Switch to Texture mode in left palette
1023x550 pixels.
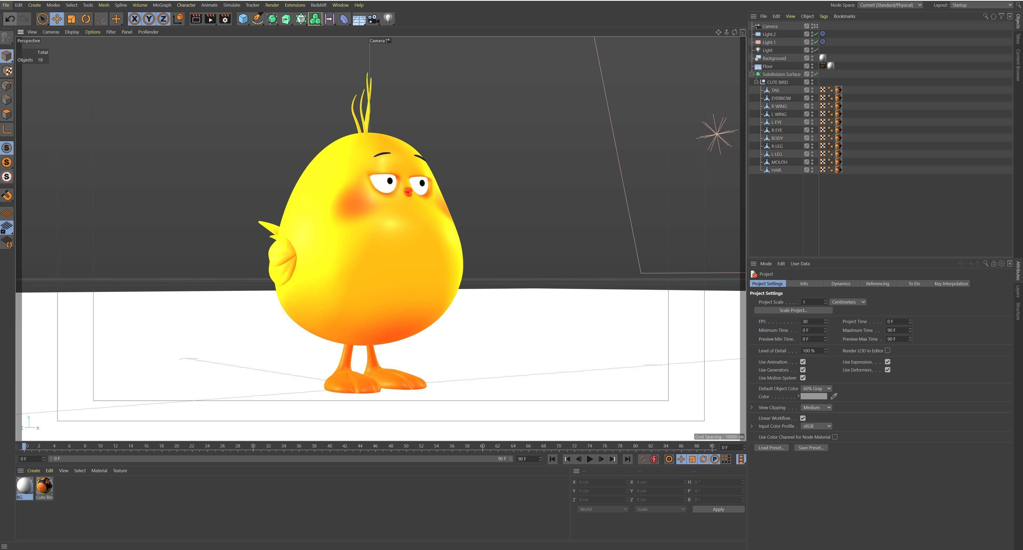click(7, 71)
